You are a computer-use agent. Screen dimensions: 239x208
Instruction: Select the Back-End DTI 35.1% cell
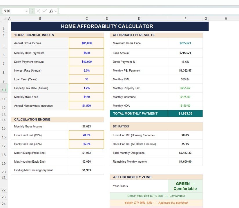pos(185,144)
